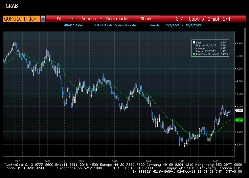Click the 12/2/2013 end date
Viewport: 249px width, 178px height.
(x=191, y=25)
